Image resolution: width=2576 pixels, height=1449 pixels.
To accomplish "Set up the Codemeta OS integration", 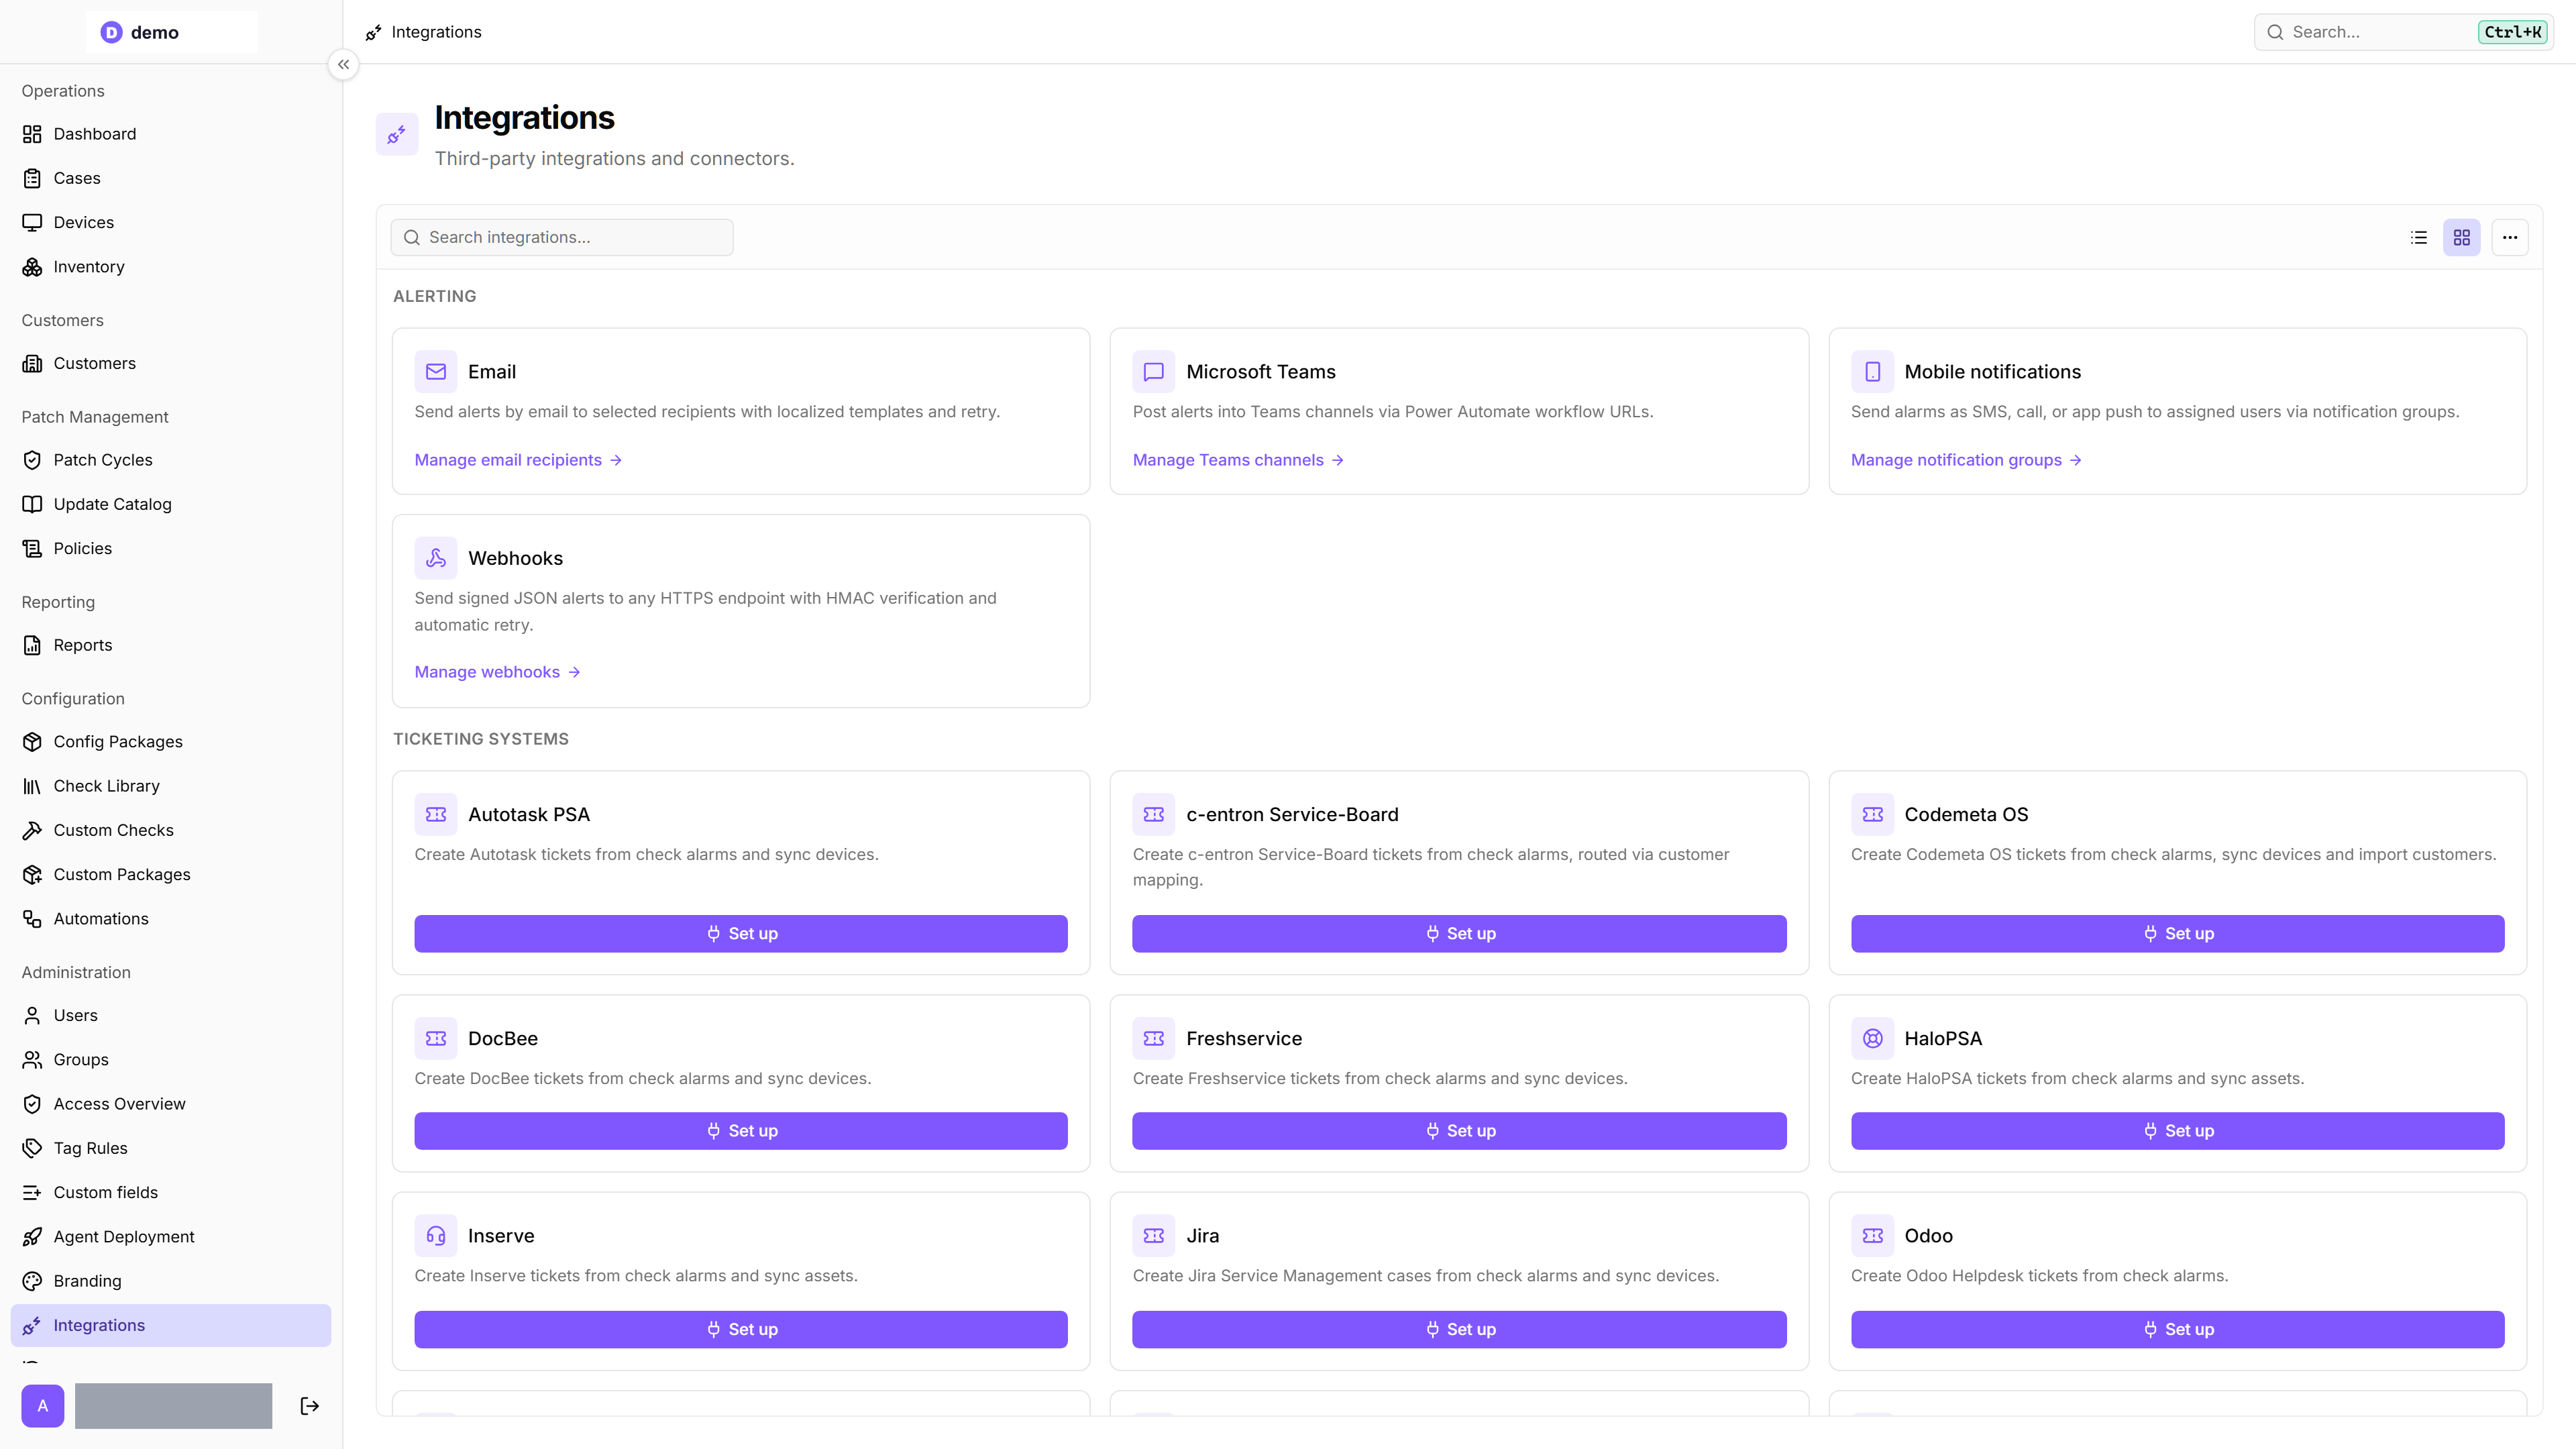I will click(2178, 934).
